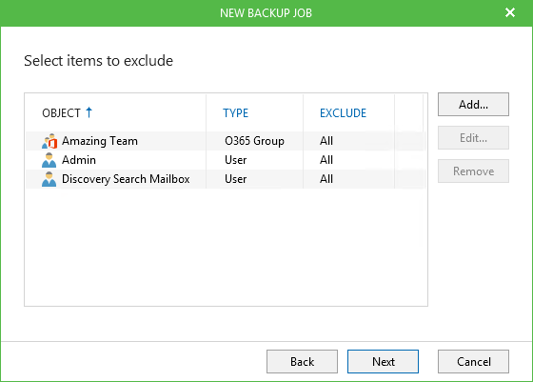The image size is (533, 382).
Task: Cancel the backup job wizard
Action: [x=473, y=362]
